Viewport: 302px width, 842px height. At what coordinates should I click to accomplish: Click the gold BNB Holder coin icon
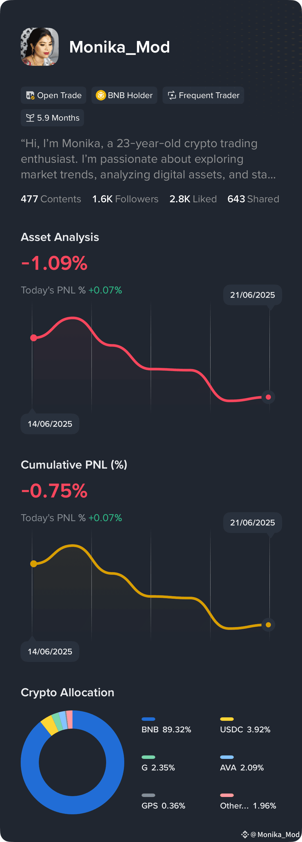(101, 95)
